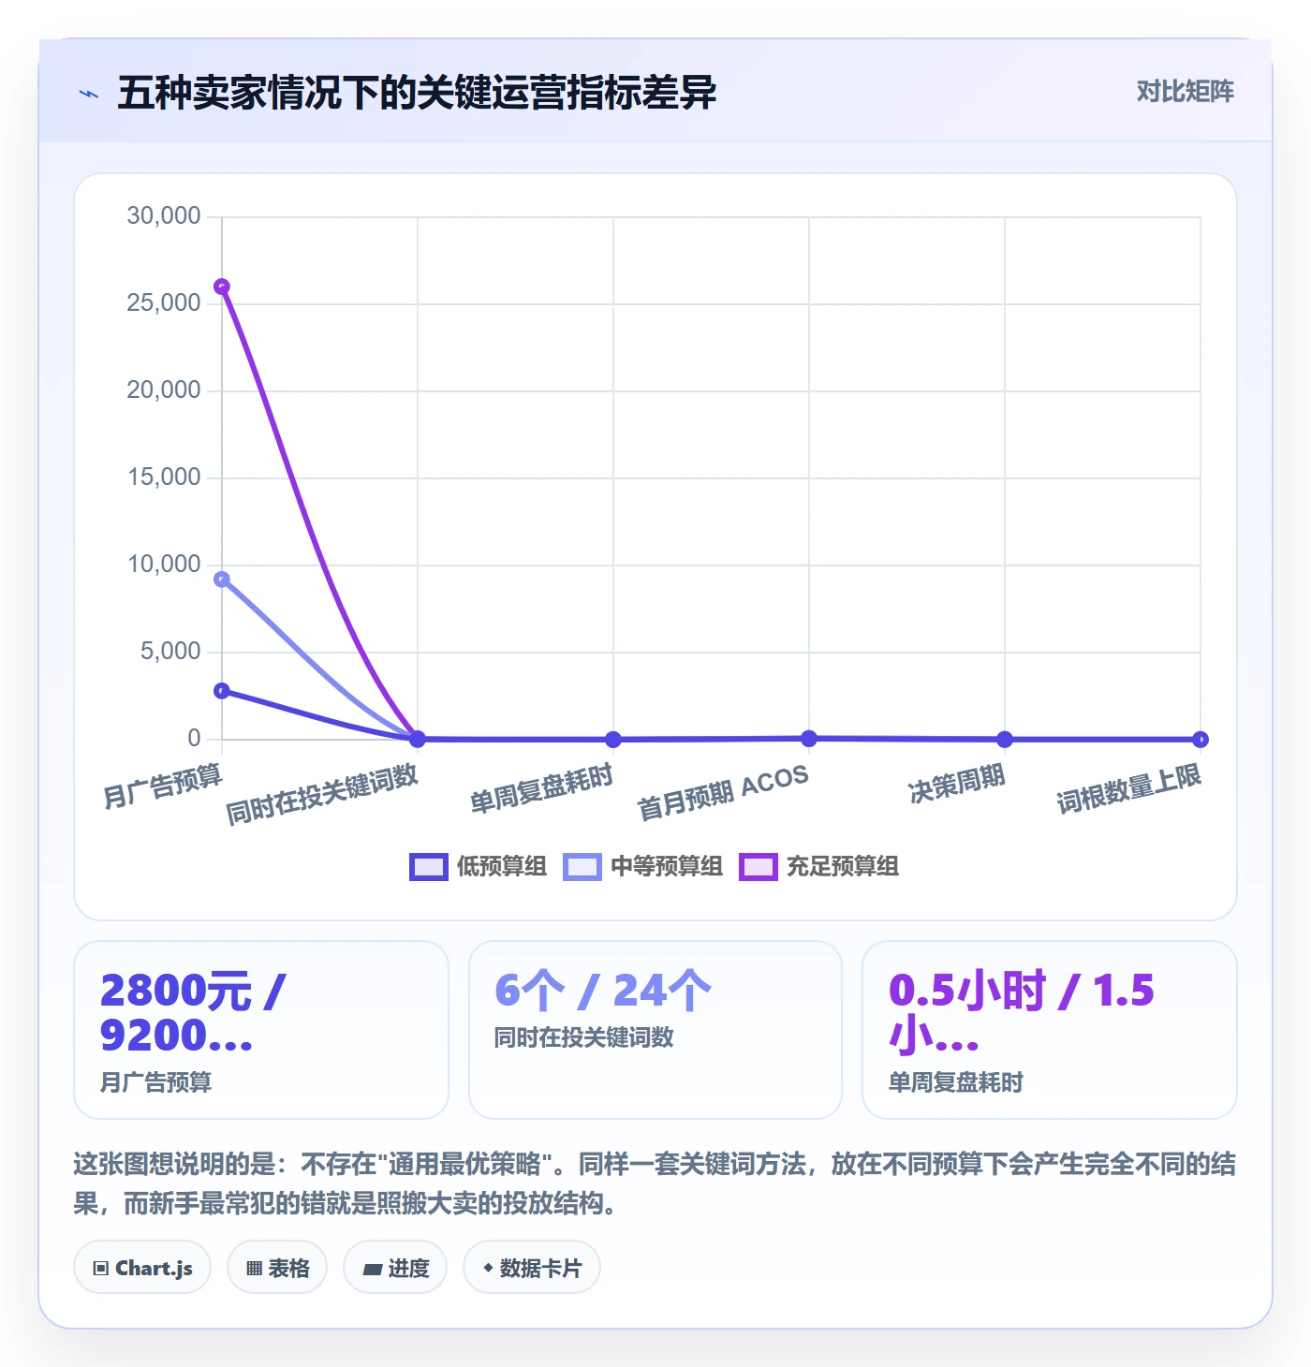Click the description paragraph starting 这张图想说明的是
Screen dimensions: 1311x1367
click(655, 1183)
